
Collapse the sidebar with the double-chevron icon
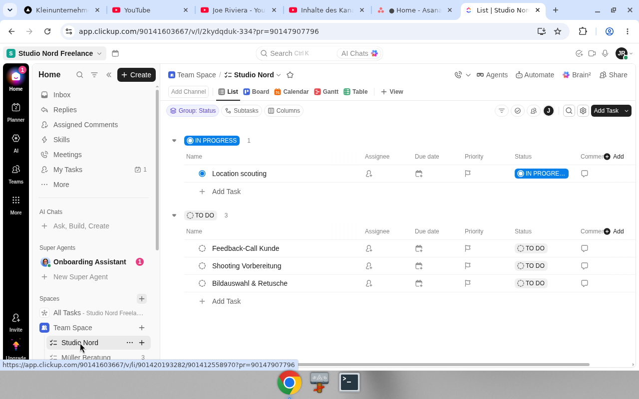tap(108, 75)
